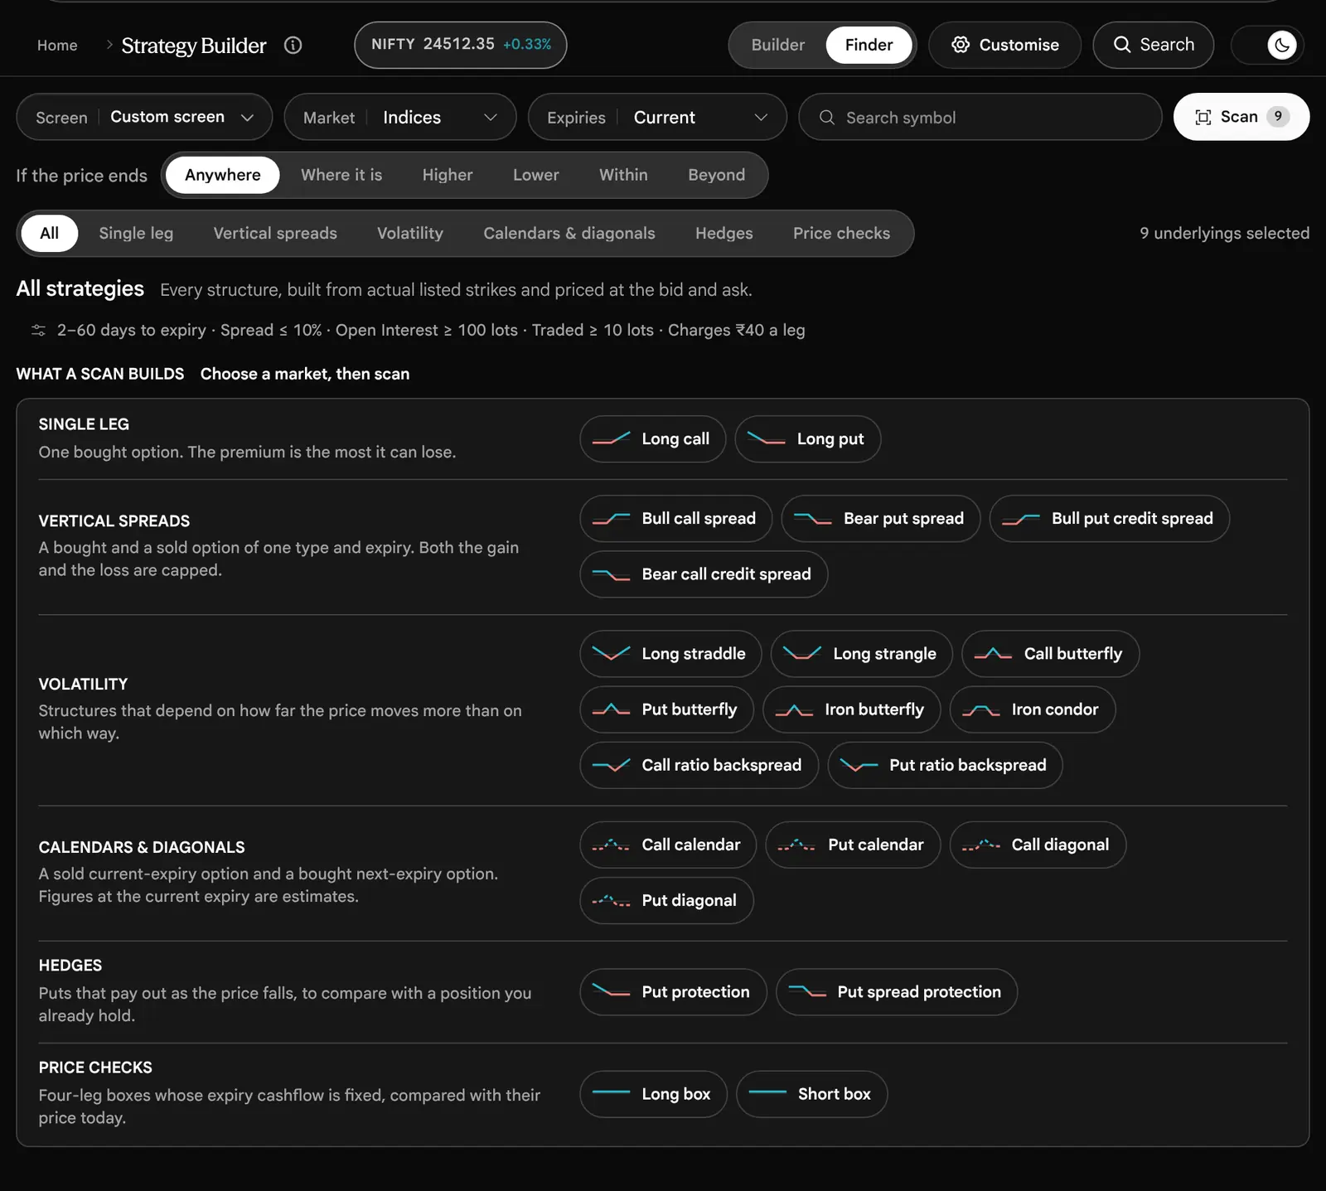Click the NIFTY 24512.35 price pill

point(461,45)
